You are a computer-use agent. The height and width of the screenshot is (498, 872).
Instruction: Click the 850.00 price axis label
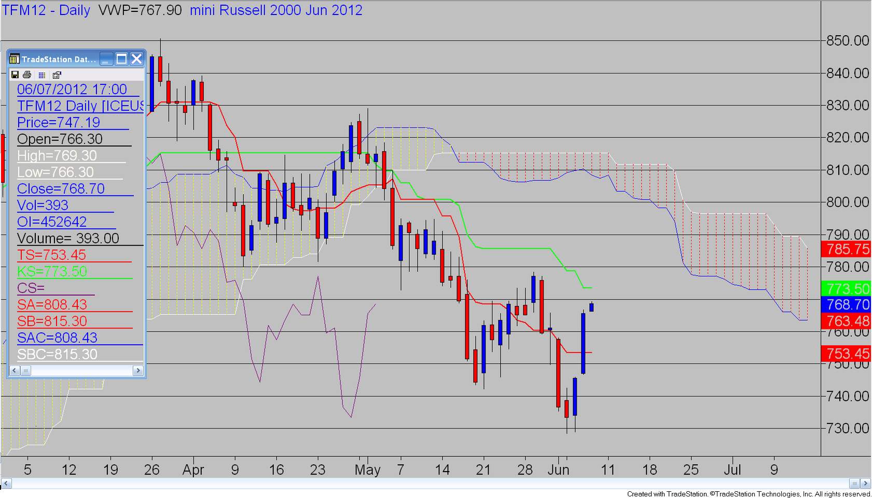848,40
